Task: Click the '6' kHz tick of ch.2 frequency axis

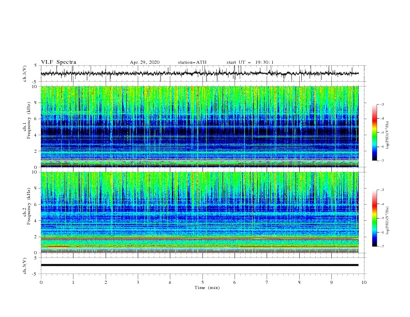Action: tap(36, 205)
